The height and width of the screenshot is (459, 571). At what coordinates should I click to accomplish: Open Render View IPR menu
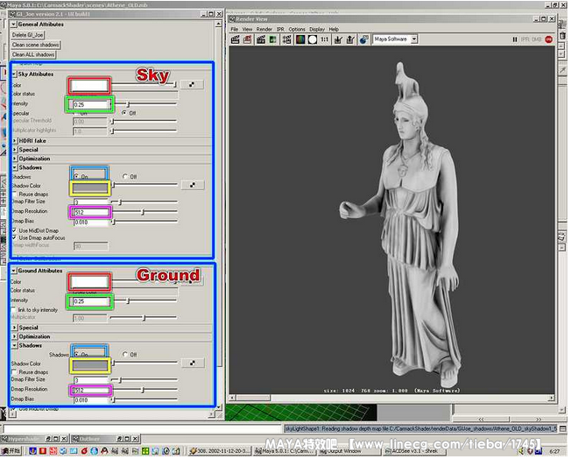(x=280, y=29)
